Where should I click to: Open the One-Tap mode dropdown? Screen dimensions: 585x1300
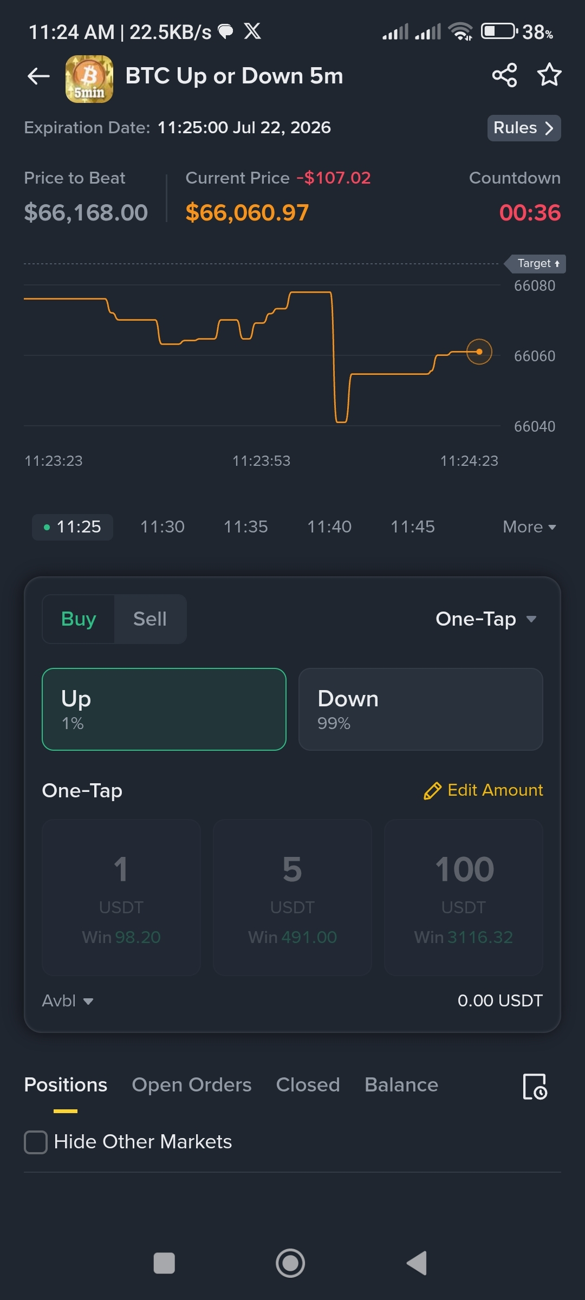click(486, 619)
